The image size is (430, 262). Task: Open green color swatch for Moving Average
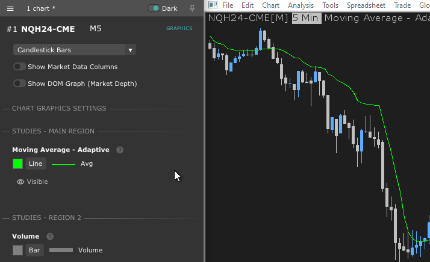[x=18, y=163]
